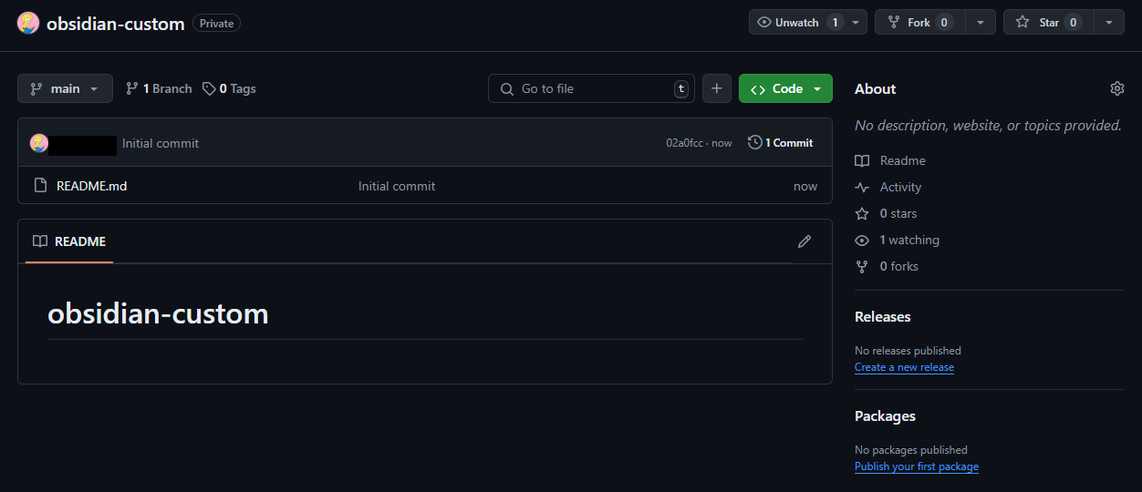Viewport: 1142px width, 492px height.
Task: Open the Packages heading link
Action: click(885, 416)
